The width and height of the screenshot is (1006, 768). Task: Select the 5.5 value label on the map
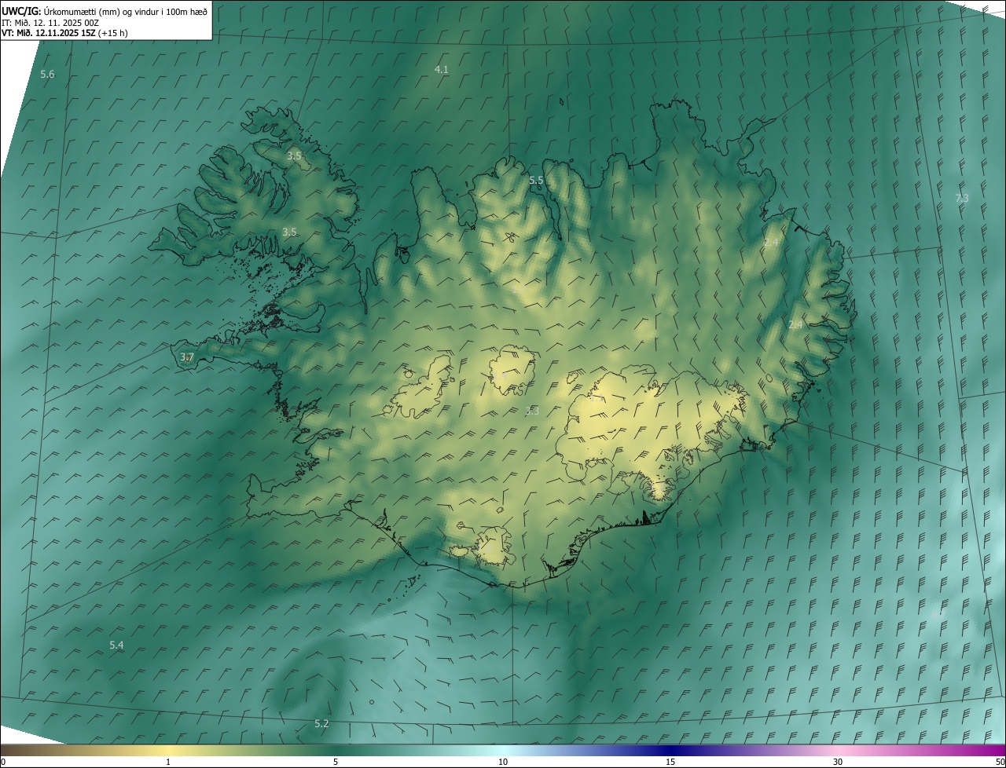[x=536, y=181]
